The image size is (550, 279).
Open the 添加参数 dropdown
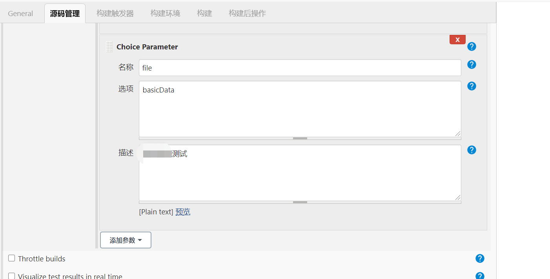click(126, 240)
